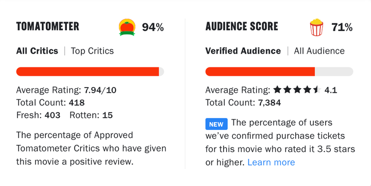Click the Certified Fresh tomato icon
The height and width of the screenshot is (186, 371).
[127, 27]
